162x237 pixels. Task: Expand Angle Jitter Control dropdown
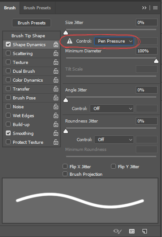[x=112, y=109]
